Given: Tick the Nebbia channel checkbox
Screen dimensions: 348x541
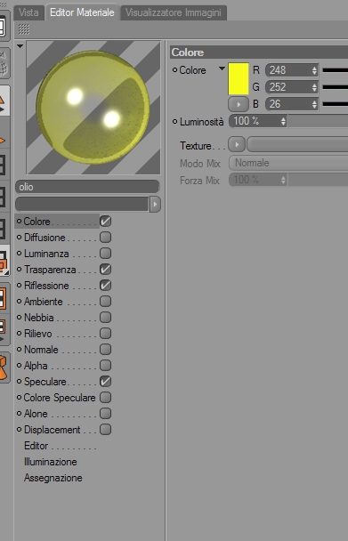Looking at the screenshot, I should pyautogui.click(x=105, y=318).
